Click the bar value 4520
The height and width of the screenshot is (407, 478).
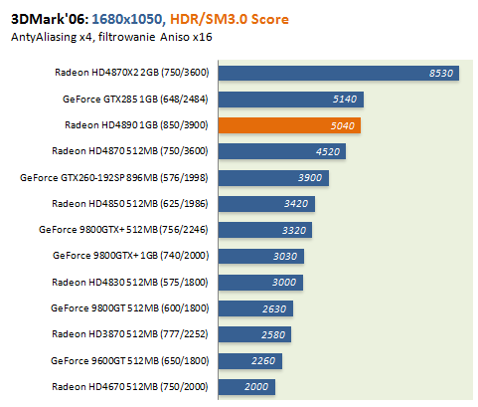click(x=328, y=152)
